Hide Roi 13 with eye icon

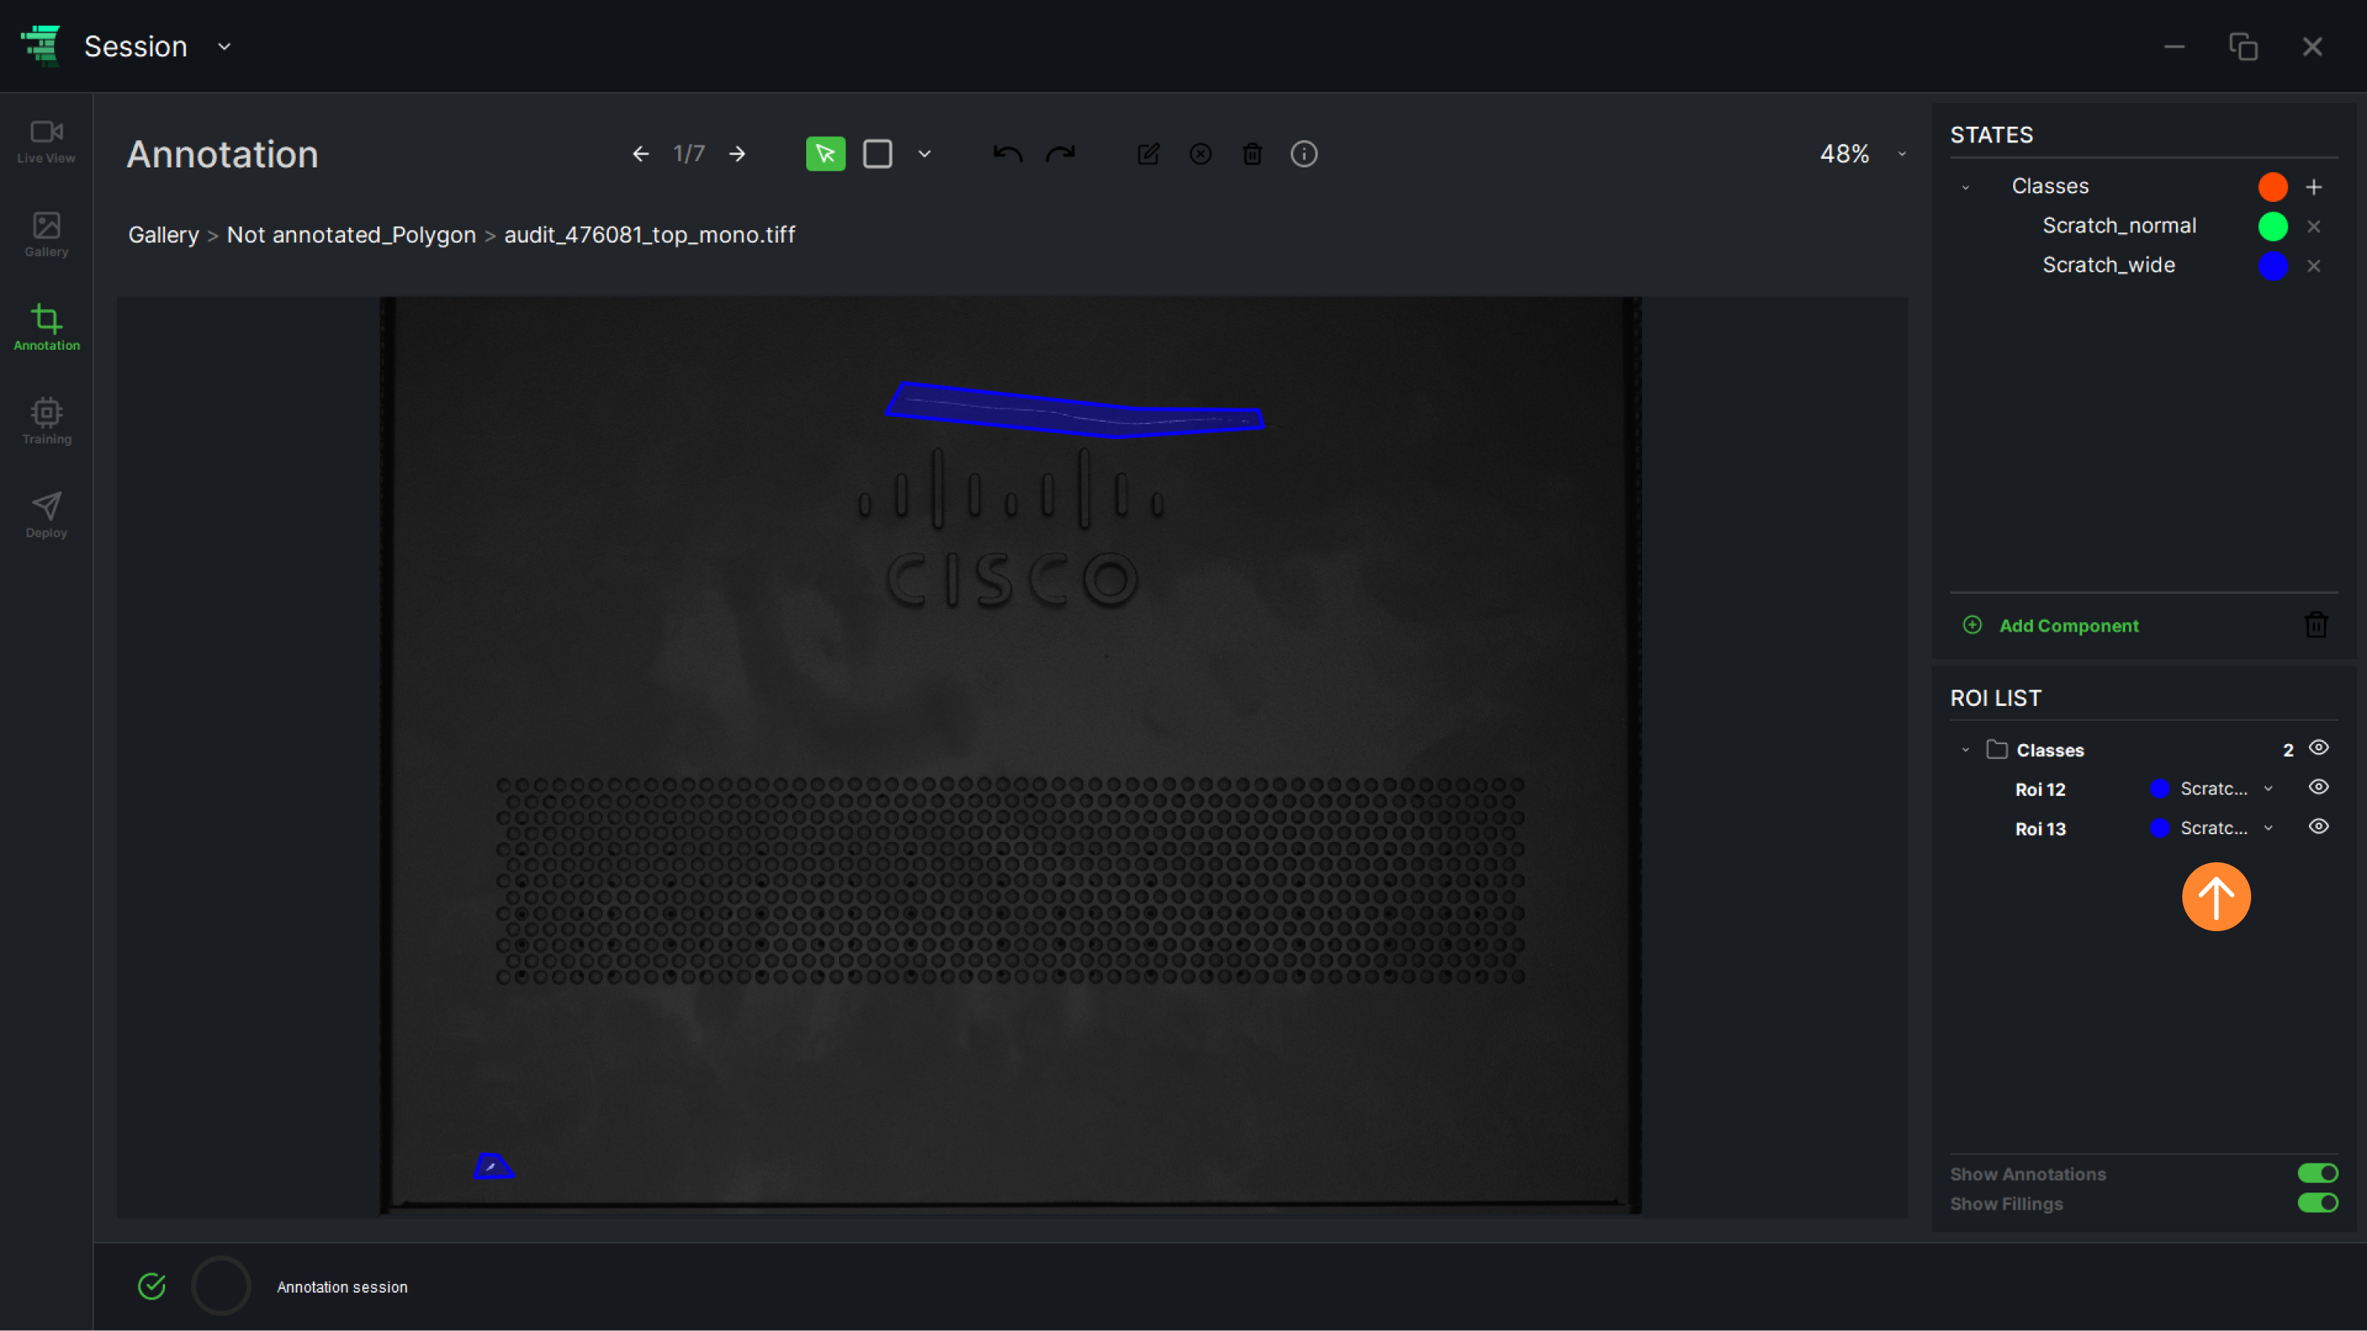(2318, 828)
